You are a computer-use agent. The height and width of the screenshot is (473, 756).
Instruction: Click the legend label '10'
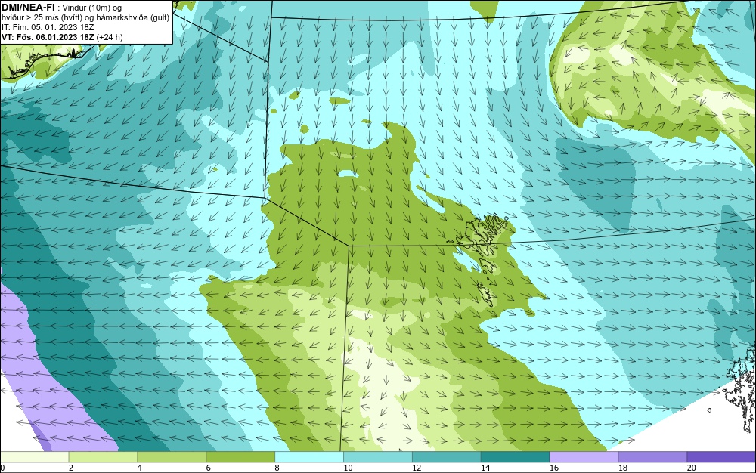click(x=348, y=468)
